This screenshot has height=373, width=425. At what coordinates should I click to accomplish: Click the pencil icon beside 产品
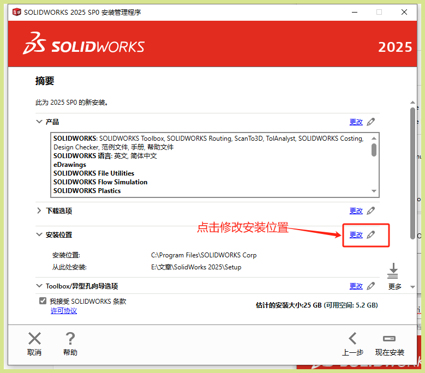pyautogui.click(x=370, y=122)
